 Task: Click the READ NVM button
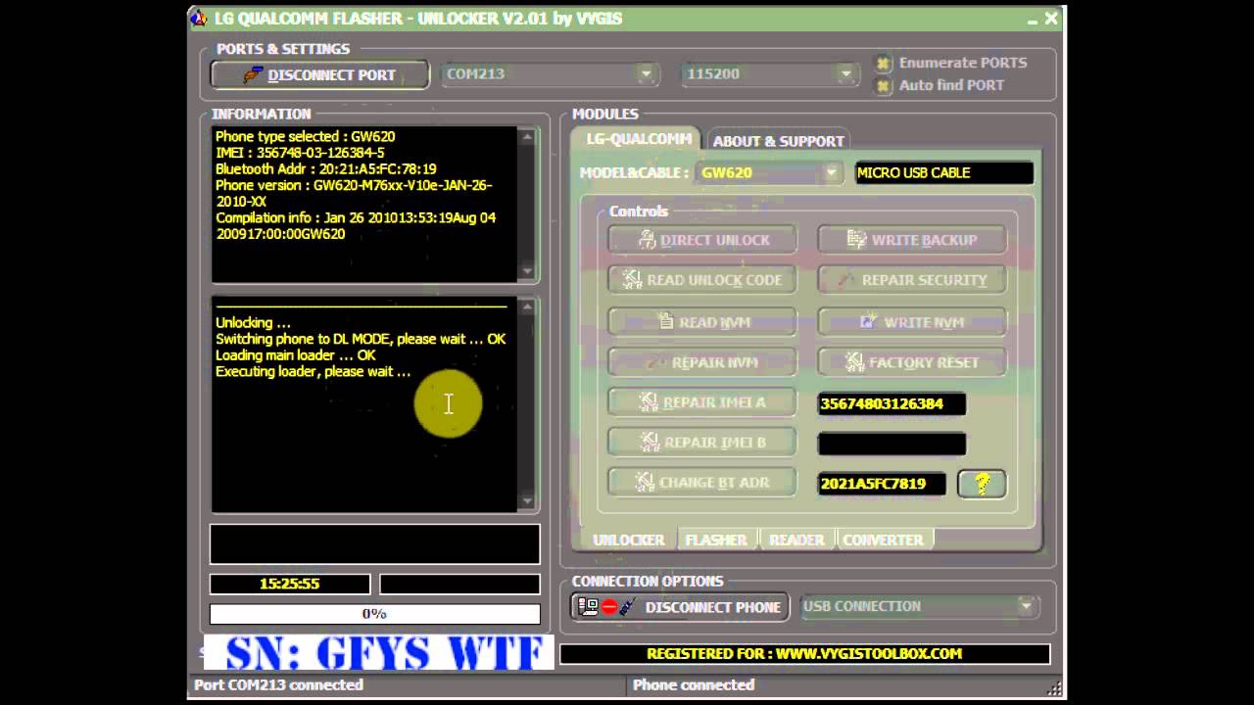[x=702, y=322]
